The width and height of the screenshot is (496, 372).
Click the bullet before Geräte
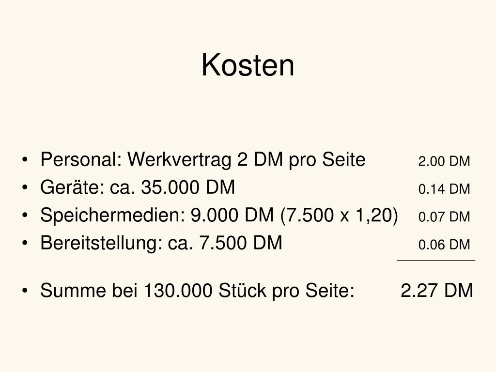coord(25,187)
